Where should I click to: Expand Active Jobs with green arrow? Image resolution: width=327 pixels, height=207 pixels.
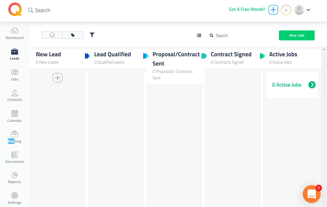[x=312, y=85]
